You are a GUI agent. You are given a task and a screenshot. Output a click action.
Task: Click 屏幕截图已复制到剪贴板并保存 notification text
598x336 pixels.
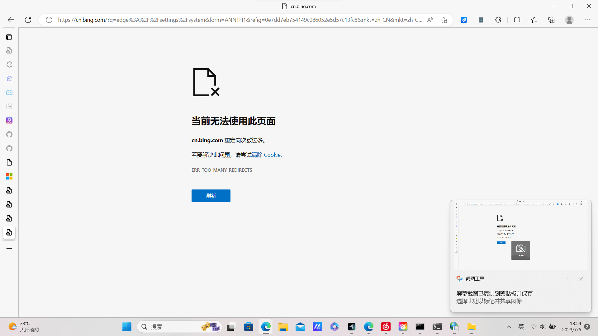(494, 293)
